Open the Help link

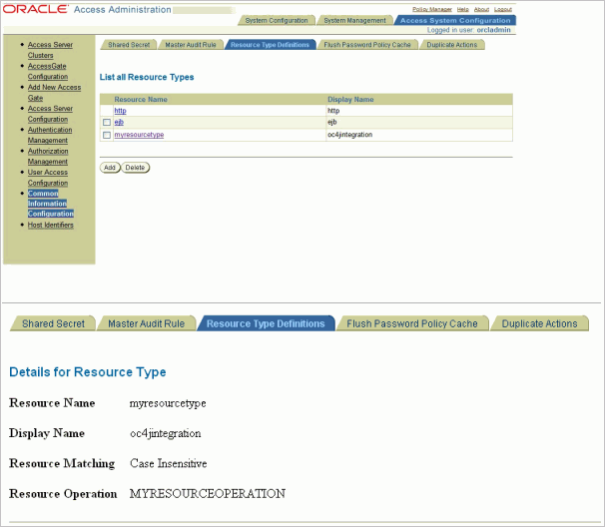pos(462,9)
